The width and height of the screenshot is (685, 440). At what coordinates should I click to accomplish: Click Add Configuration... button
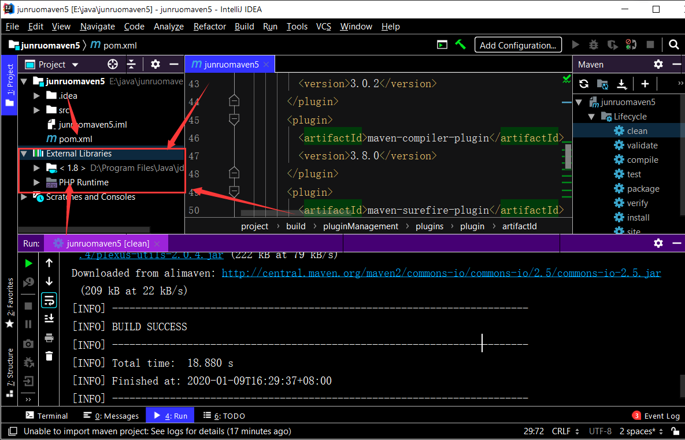click(518, 45)
